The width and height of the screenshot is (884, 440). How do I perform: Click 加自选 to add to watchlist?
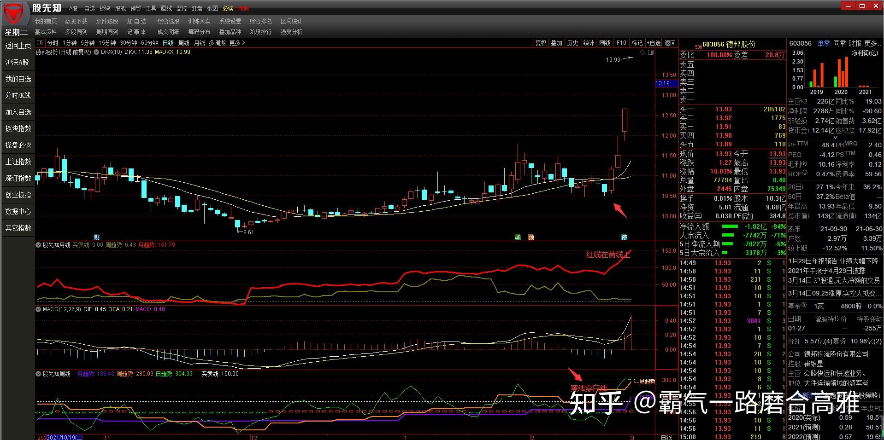coord(137,21)
